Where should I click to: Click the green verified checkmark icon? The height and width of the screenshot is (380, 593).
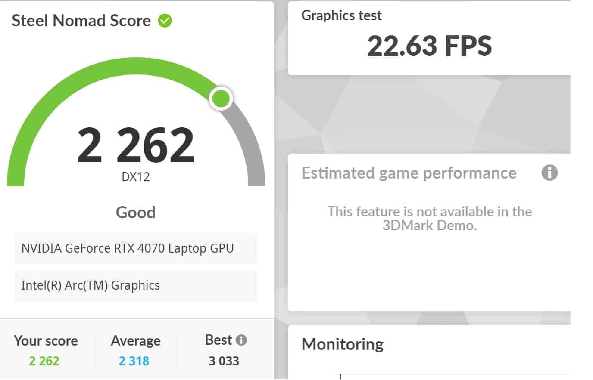(165, 20)
